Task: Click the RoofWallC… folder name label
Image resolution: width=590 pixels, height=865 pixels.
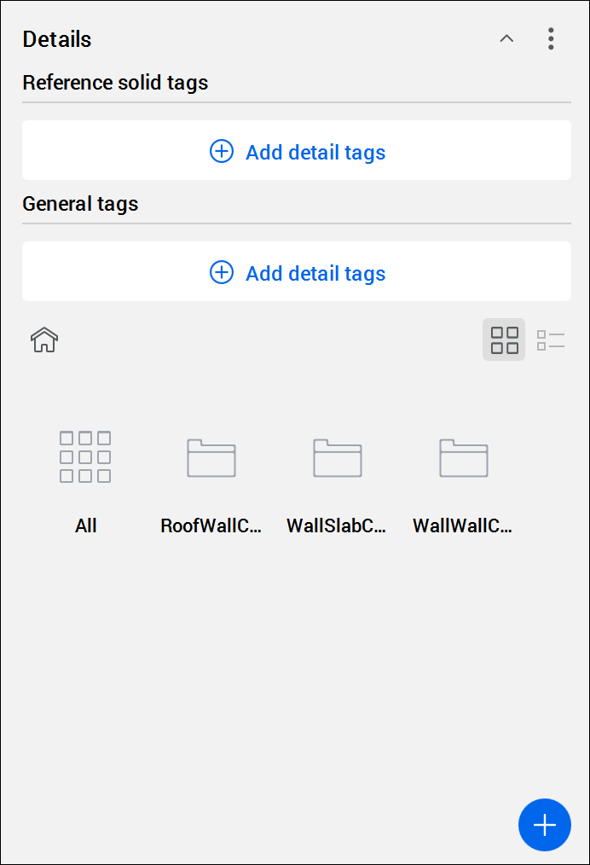Action: tap(211, 525)
